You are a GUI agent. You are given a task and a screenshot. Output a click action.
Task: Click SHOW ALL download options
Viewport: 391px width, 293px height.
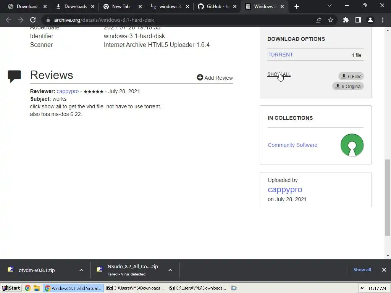pyautogui.click(x=279, y=74)
